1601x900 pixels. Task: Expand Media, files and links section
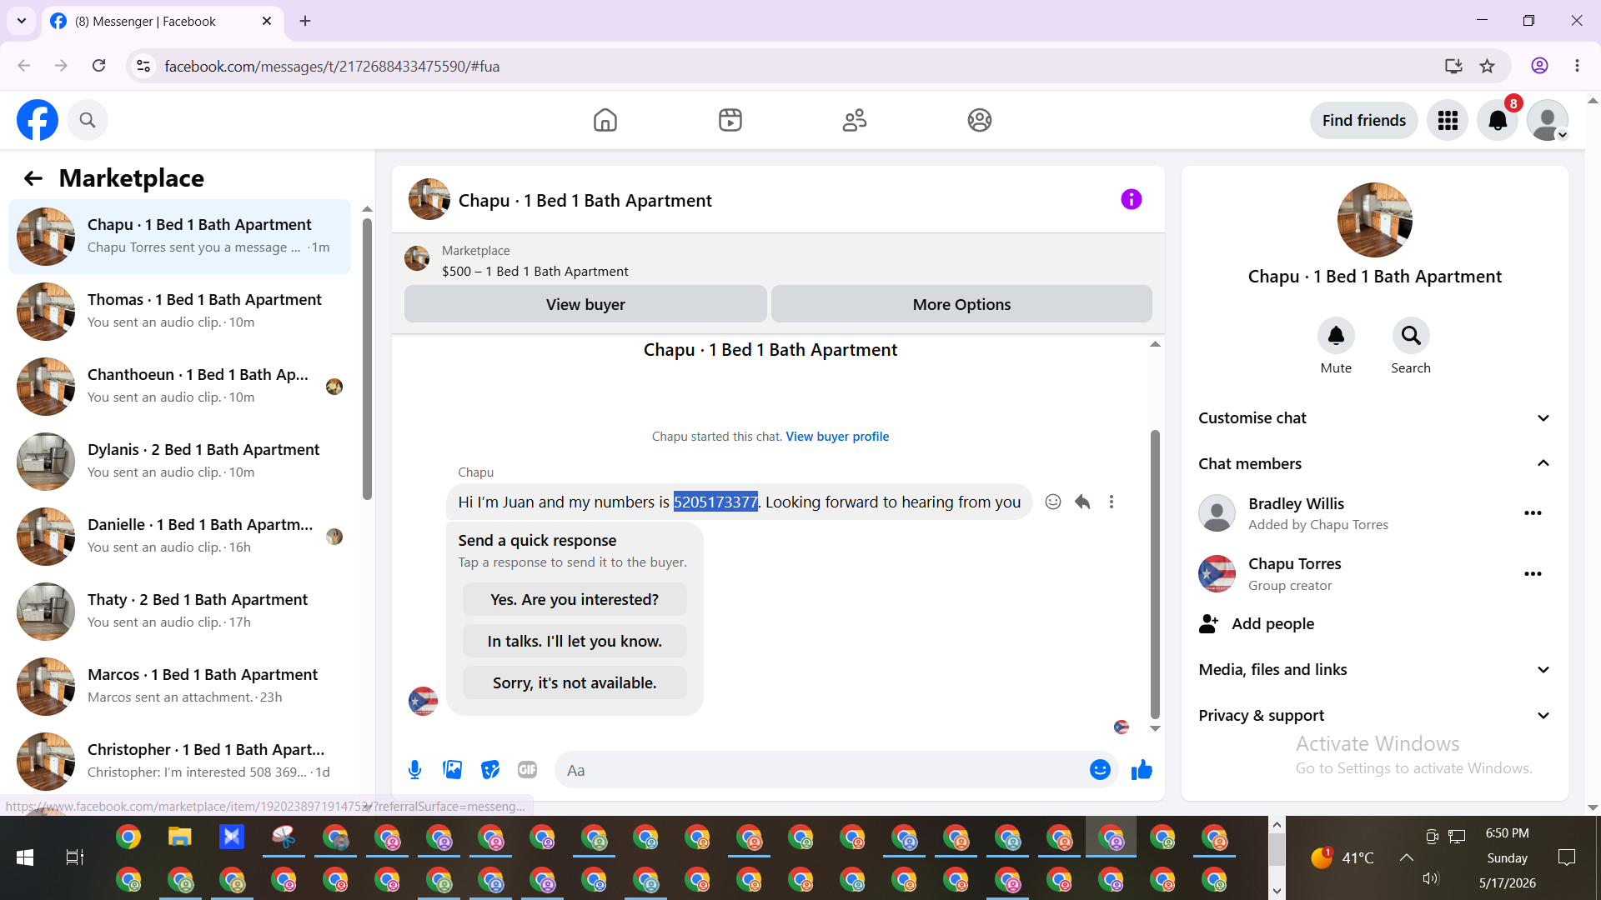tap(1374, 670)
